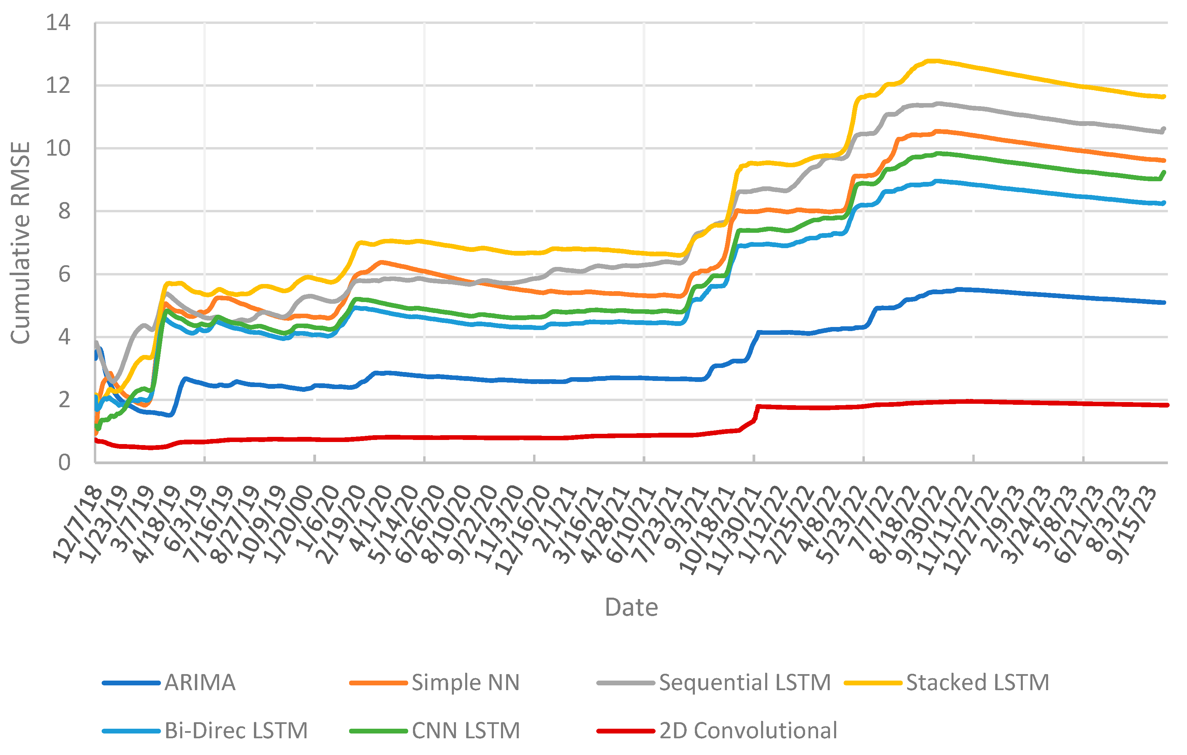Select the CNN LSTM legend label
The height and width of the screenshot is (755, 1187).
click(466, 731)
